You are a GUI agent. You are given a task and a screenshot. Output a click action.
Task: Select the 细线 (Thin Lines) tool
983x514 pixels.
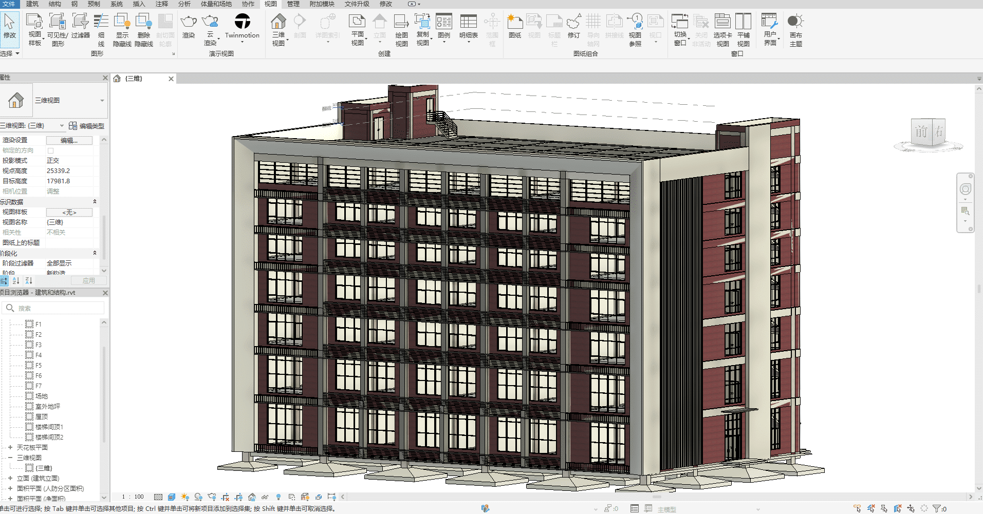coord(101,22)
